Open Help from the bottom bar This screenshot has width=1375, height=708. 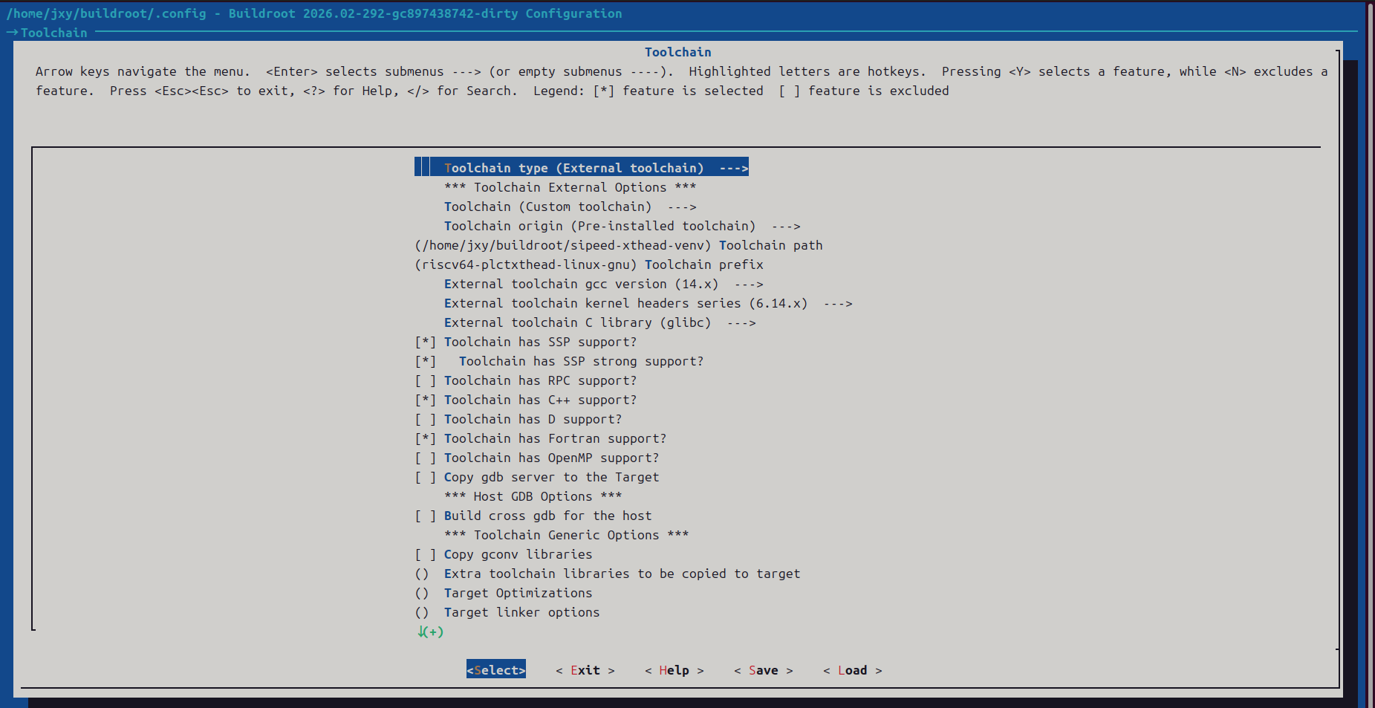click(674, 670)
